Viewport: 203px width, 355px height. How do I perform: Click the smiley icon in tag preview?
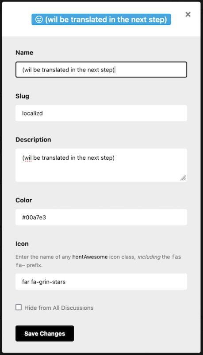[39, 20]
